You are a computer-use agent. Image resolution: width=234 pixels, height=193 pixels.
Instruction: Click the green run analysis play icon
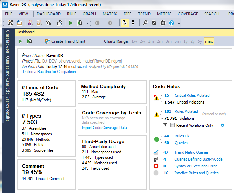pos(71,23)
